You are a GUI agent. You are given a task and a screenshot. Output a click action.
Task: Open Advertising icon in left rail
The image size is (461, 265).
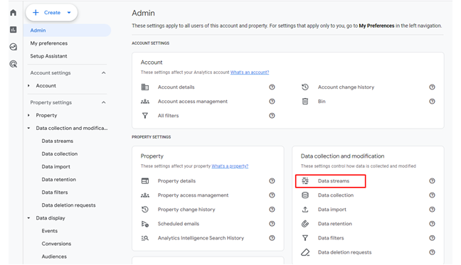tap(14, 64)
